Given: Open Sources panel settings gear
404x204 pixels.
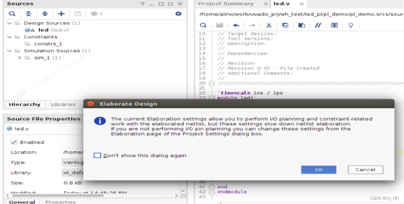Looking at the screenshot, I should 178,14.
